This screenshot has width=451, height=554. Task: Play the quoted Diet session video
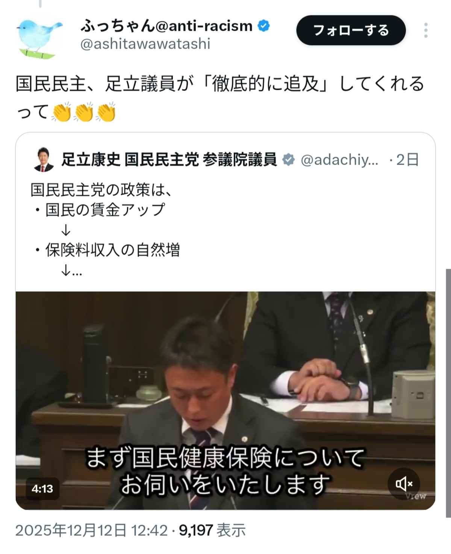point(225,401)
